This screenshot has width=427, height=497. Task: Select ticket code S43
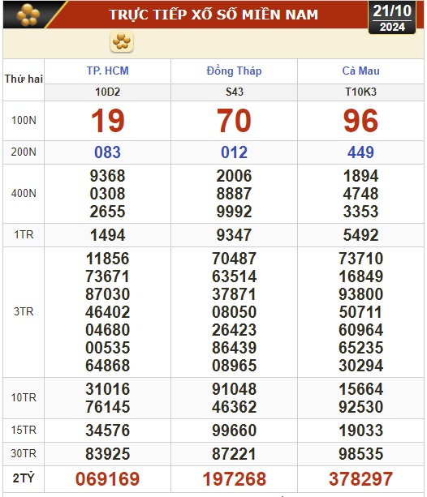click(x=235, y=92)
